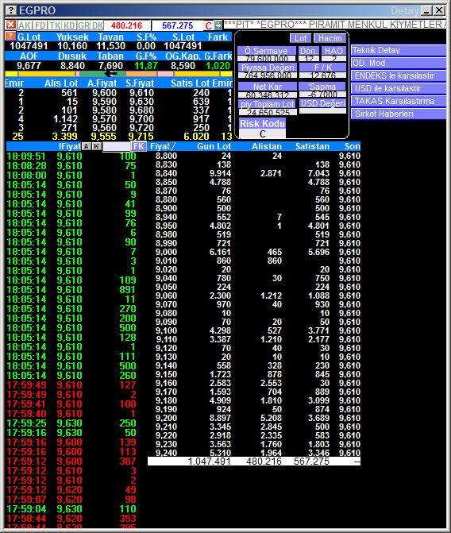Click the red X icon beside AK
Viewport: 451px width, 533px height.
click(x=11, y=25)
